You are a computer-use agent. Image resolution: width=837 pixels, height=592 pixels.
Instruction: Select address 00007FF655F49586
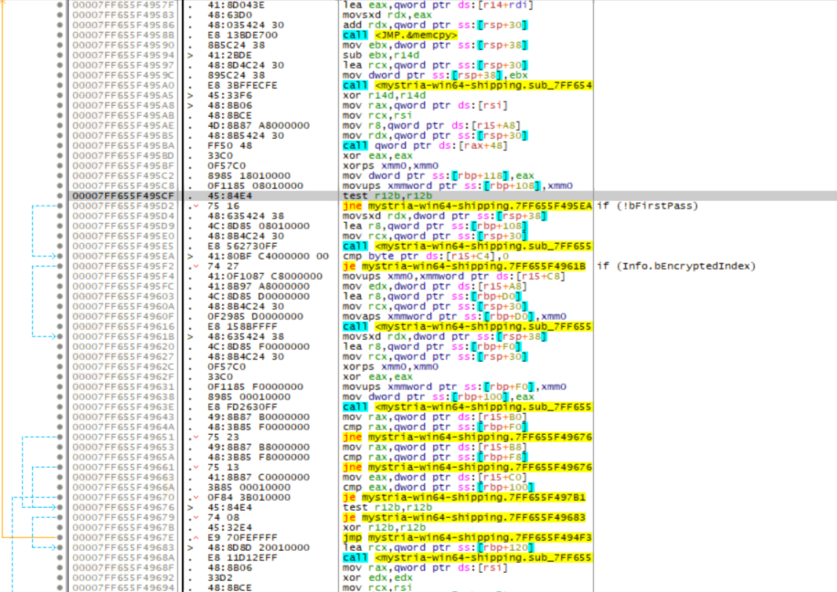123,26
